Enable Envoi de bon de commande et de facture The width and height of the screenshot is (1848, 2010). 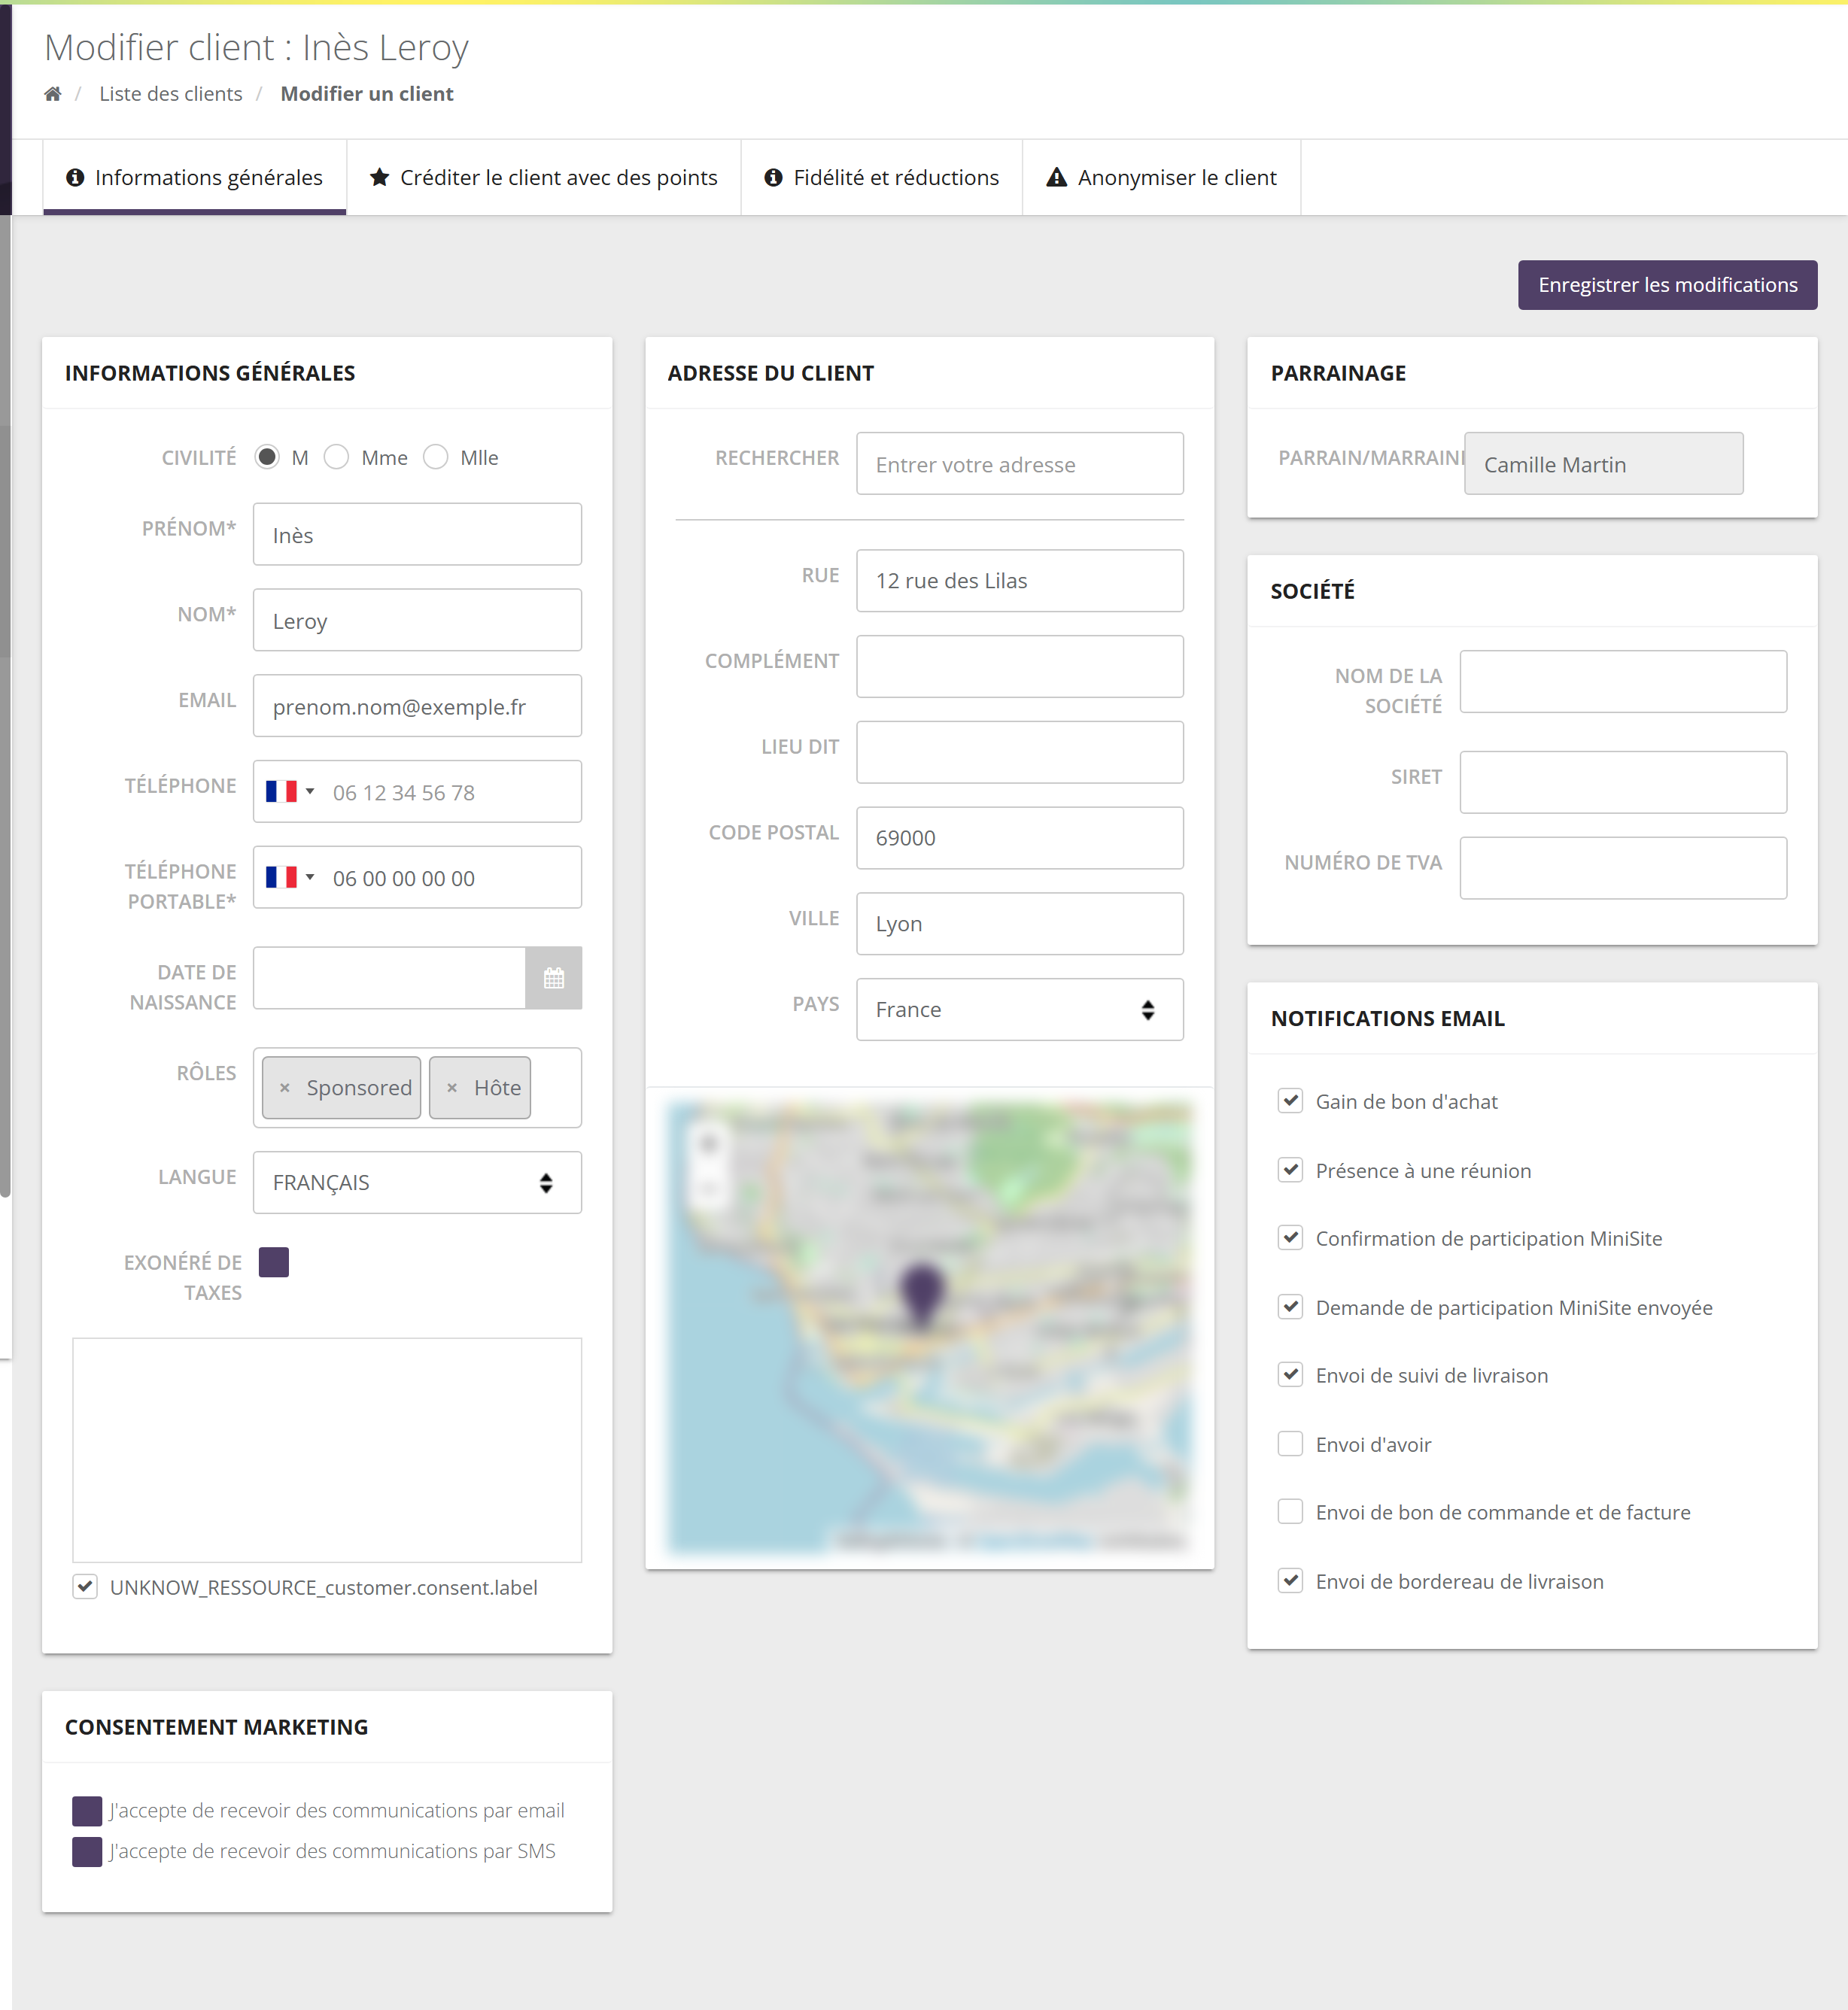[1290, 1511]
